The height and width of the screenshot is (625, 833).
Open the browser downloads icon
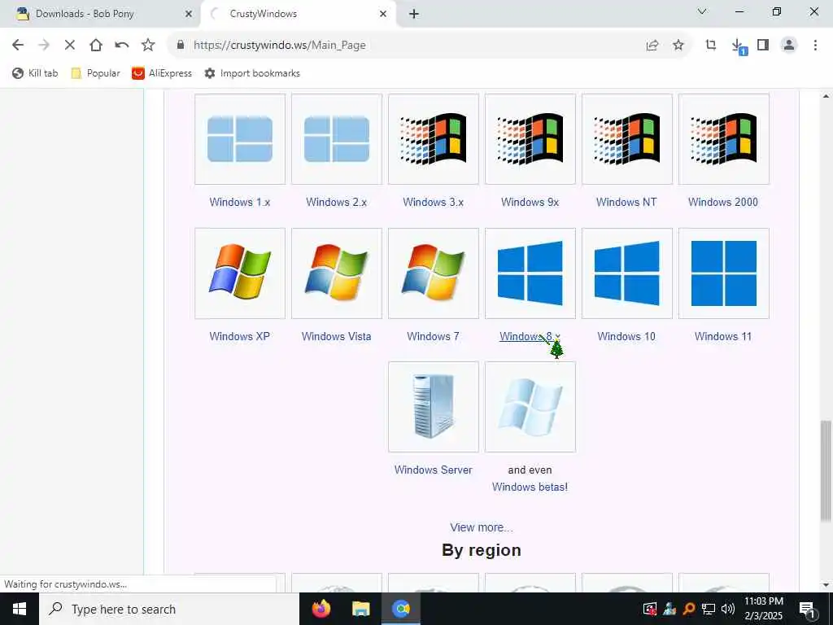738,46
